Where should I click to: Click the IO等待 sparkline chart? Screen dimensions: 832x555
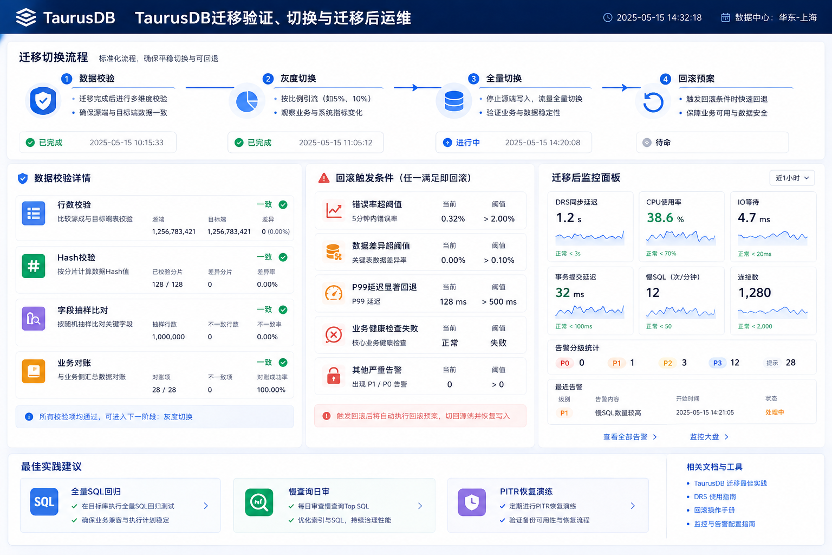pyautogui.click(x=772, y=237)
